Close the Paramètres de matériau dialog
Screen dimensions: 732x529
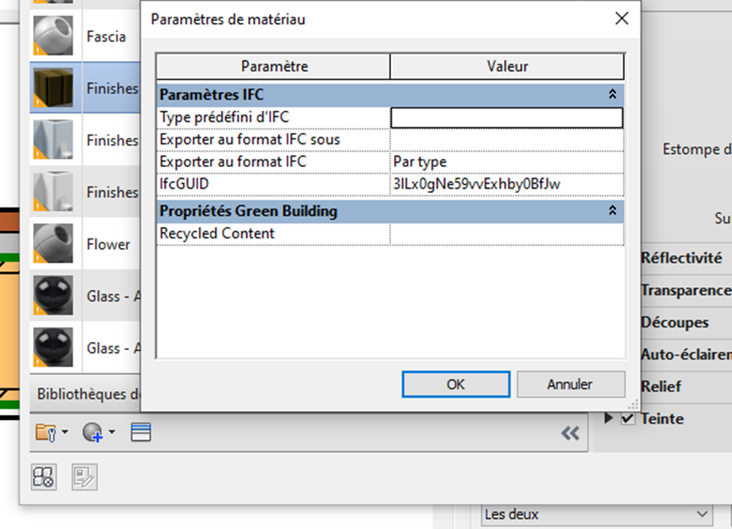[x=622, y=19]
